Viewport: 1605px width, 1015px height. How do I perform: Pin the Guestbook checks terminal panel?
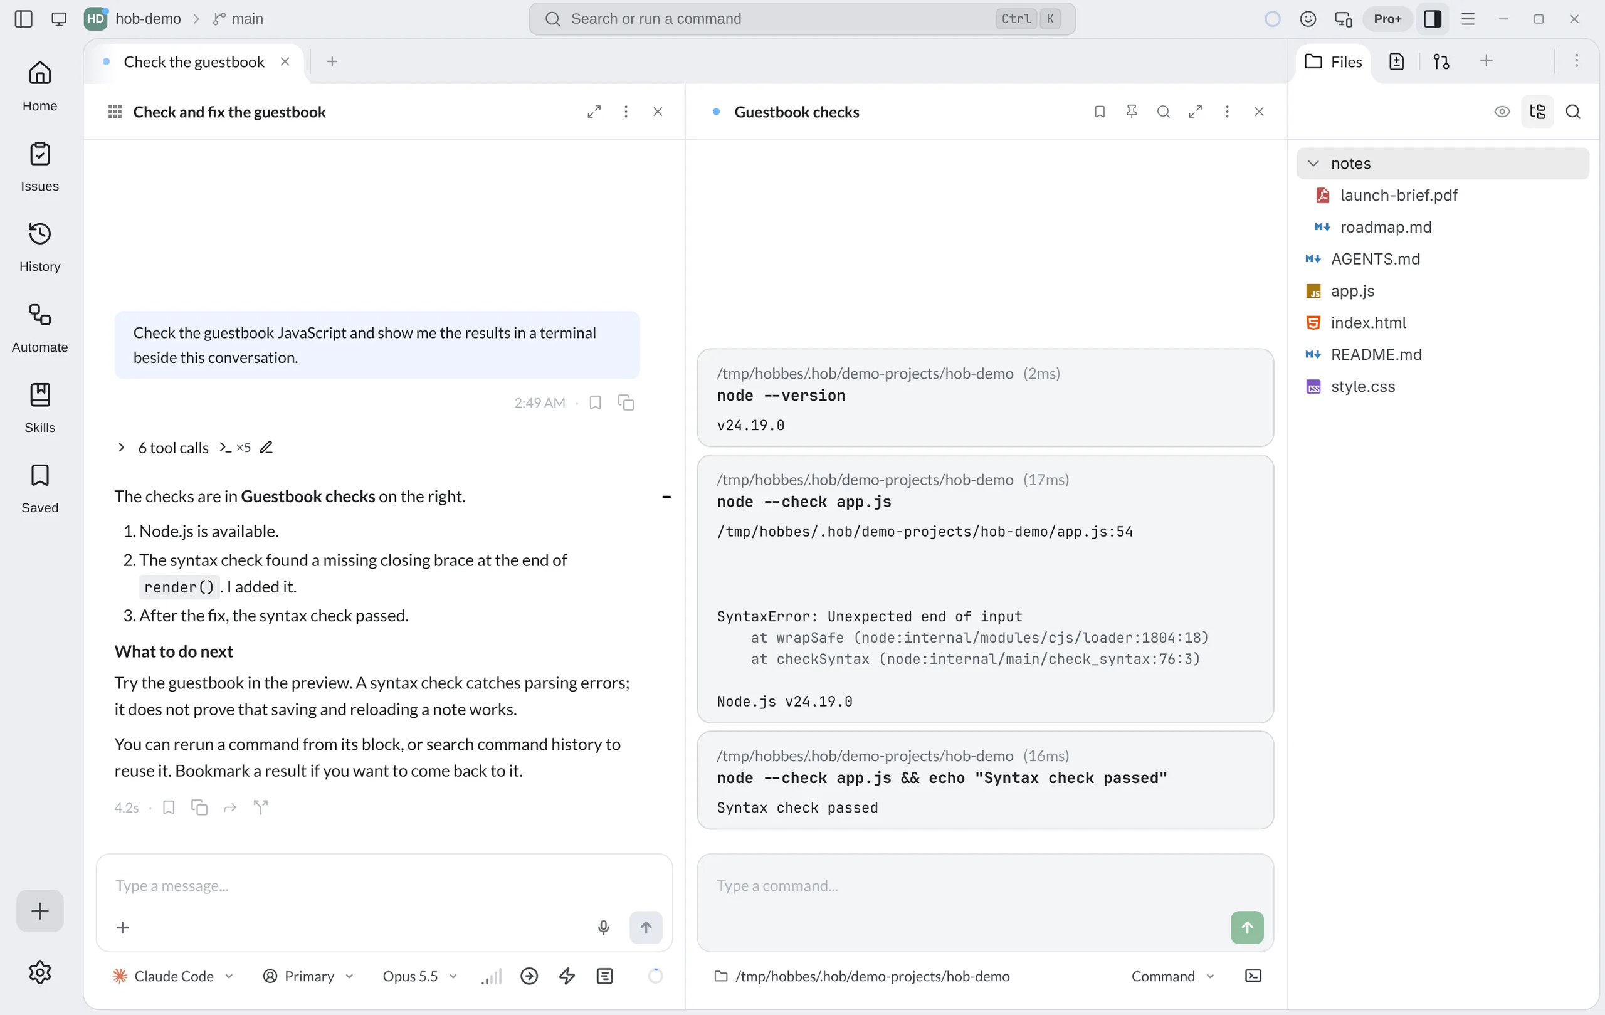tap(1131, 112)
